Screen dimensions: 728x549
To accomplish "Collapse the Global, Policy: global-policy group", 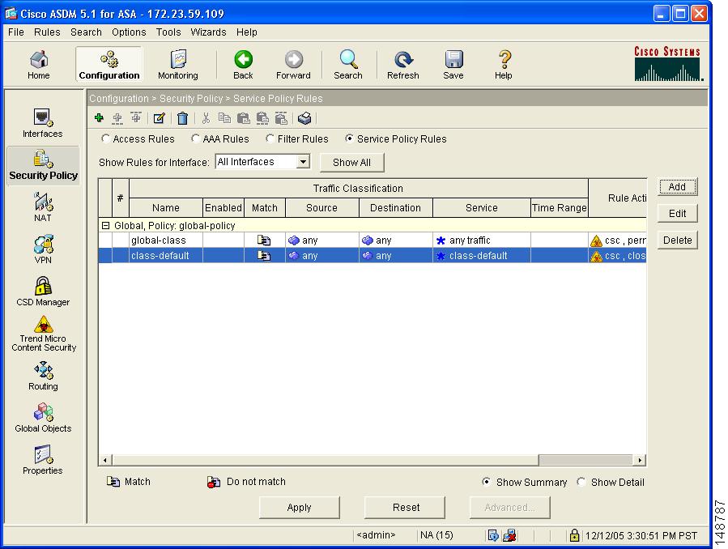I will [x=105, y=226].
